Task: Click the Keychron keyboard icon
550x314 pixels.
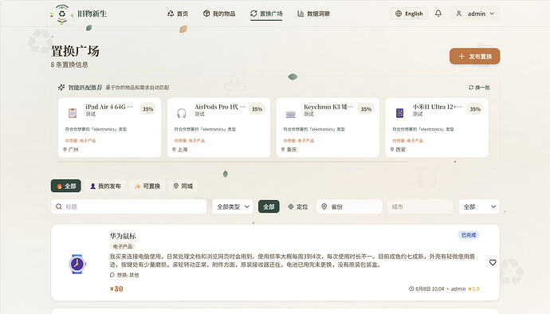Action: click(290, 114)
